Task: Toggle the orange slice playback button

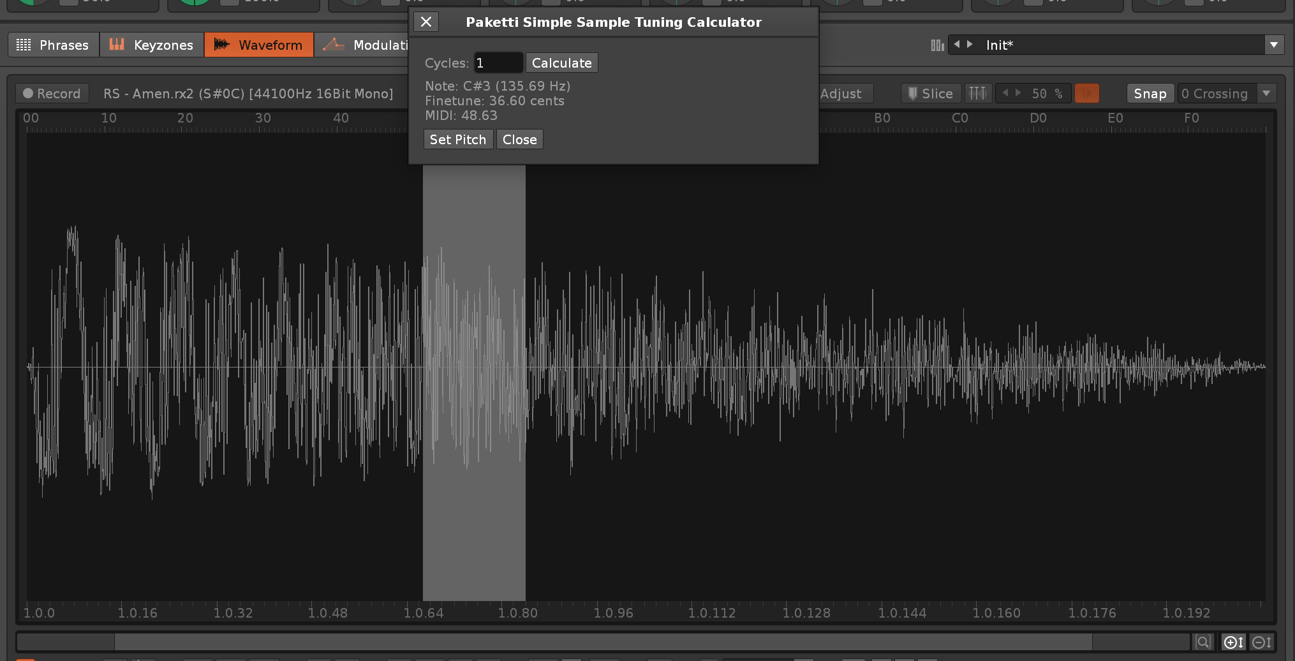Action: tap(1086, 94)
